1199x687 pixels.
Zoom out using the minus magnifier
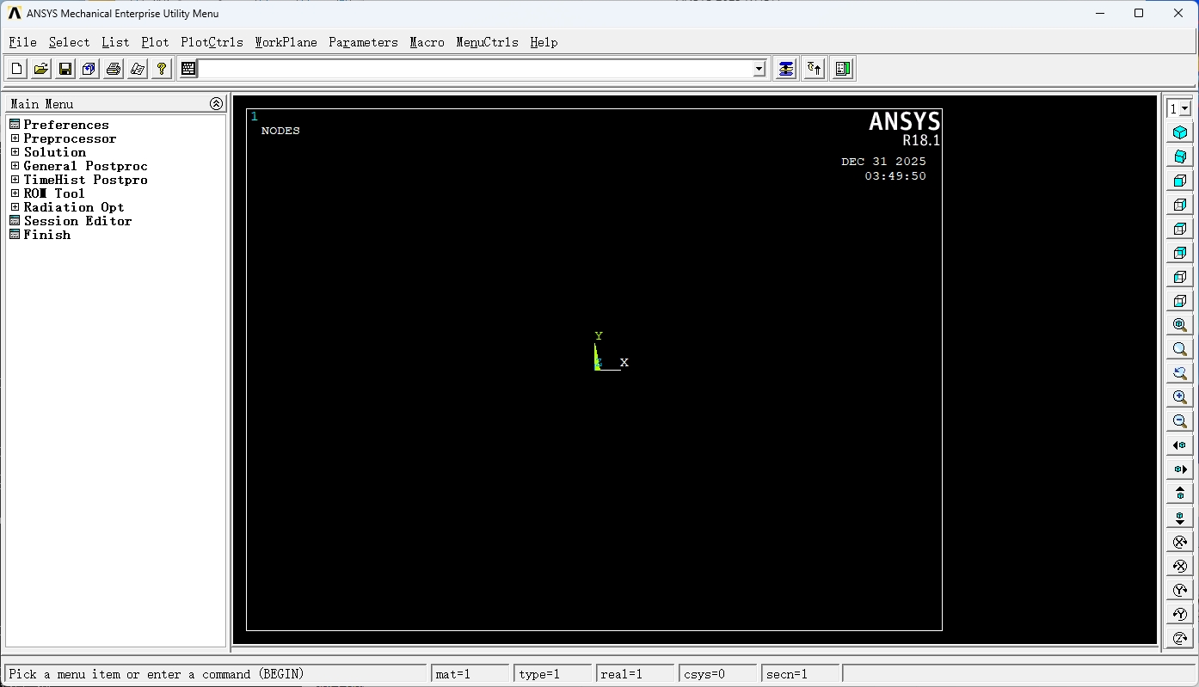coord(1179,421)
